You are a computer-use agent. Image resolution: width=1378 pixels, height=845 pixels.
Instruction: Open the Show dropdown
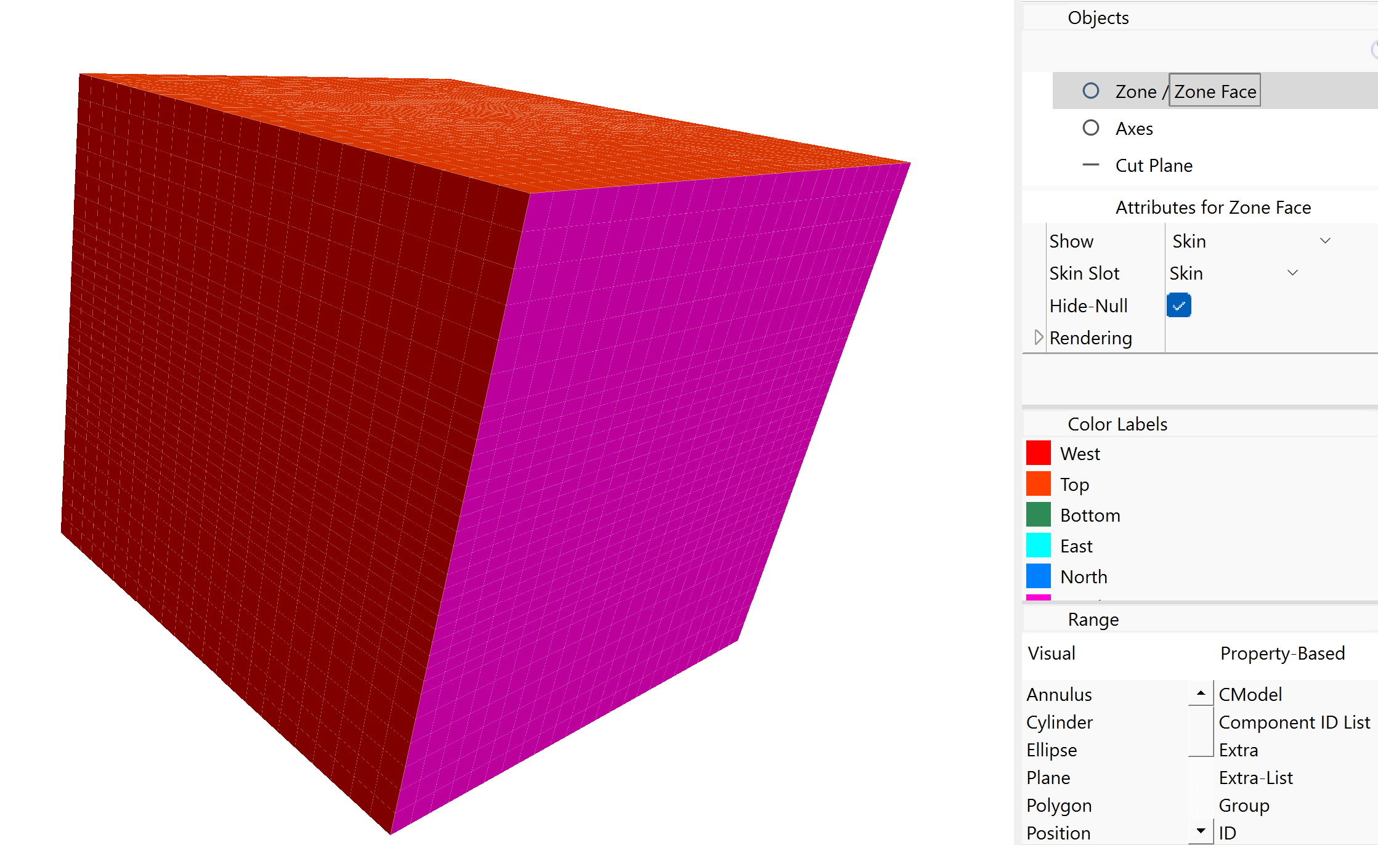tap(1324, 241)
